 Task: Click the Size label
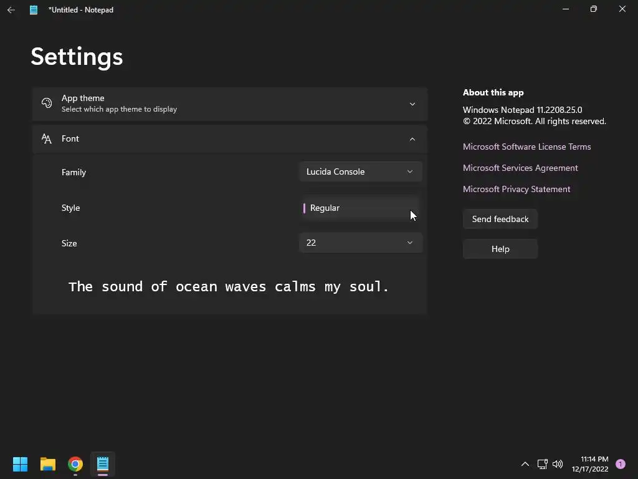[69, 243]
